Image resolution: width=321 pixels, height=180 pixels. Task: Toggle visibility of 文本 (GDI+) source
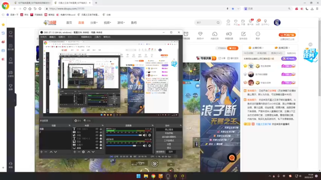coord(97,129)
